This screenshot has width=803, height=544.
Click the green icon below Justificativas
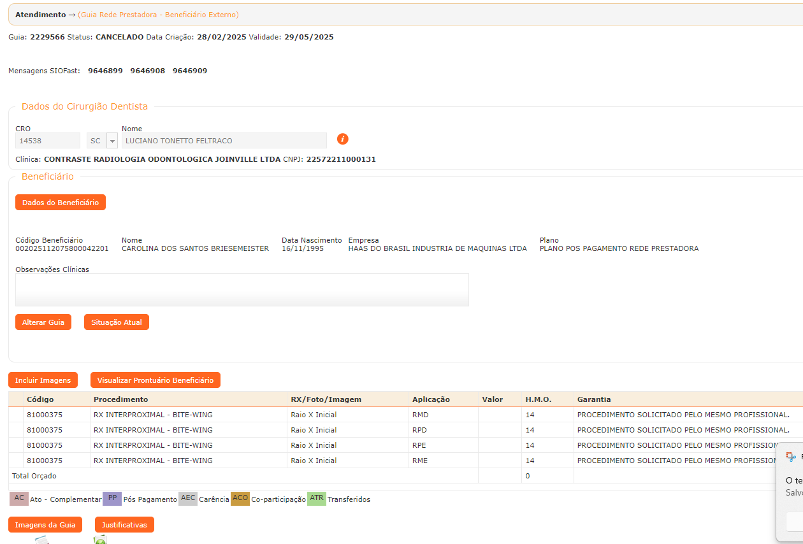100,540
